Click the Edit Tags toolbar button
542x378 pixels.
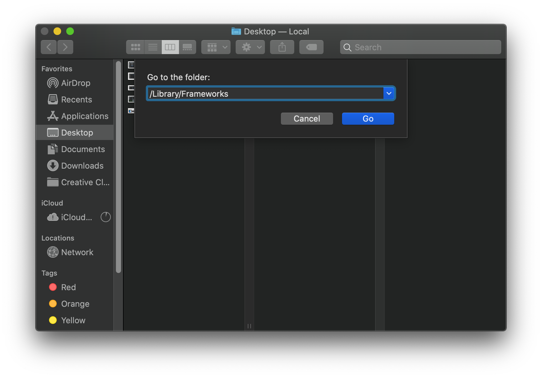pos(311,47)
